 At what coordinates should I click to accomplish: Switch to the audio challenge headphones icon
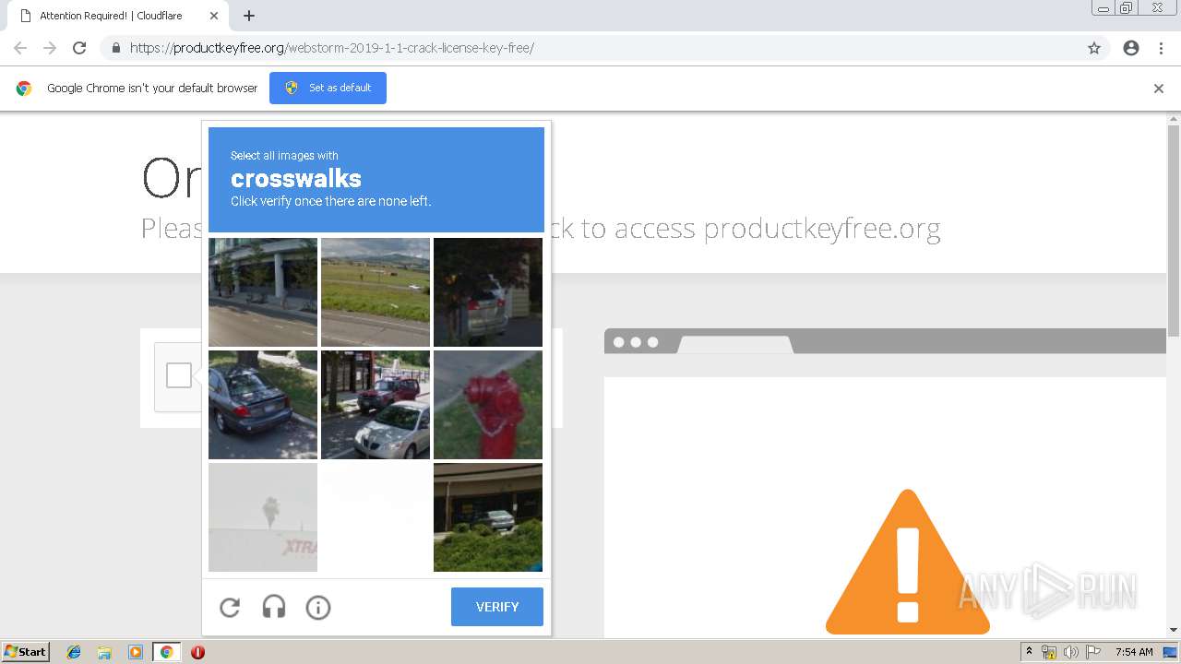tap(274, 607)
